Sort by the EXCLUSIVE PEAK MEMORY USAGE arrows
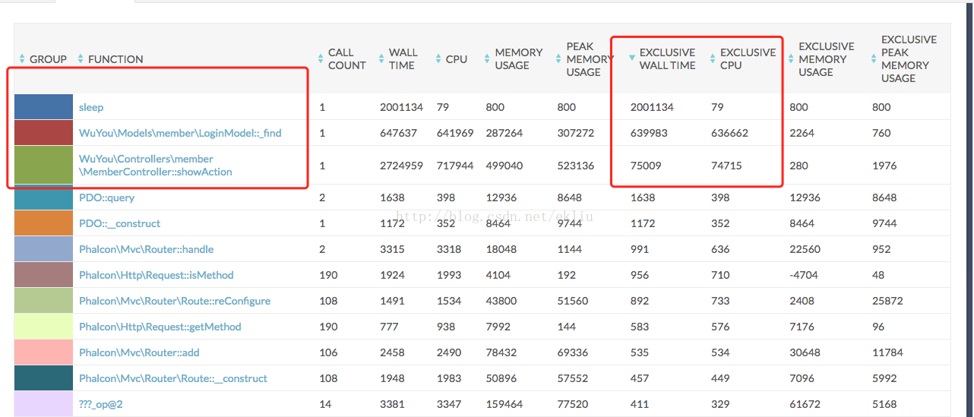974x417 pixels. [874, 59]
